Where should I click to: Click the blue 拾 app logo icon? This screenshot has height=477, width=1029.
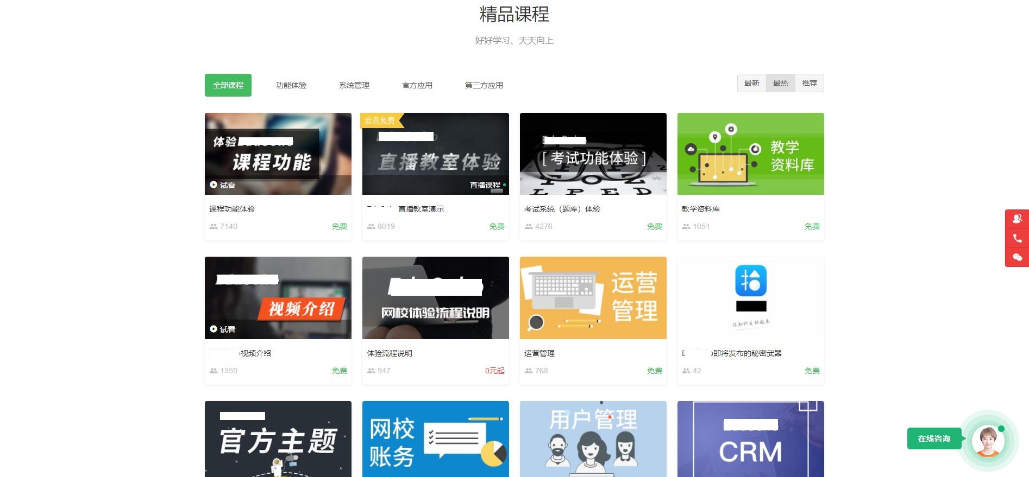[x=750, y=280]
